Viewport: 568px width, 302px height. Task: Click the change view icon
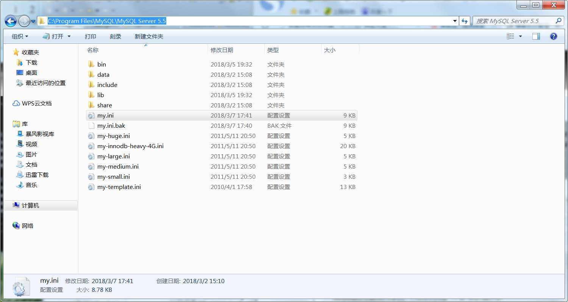click(x=510, y=36)
